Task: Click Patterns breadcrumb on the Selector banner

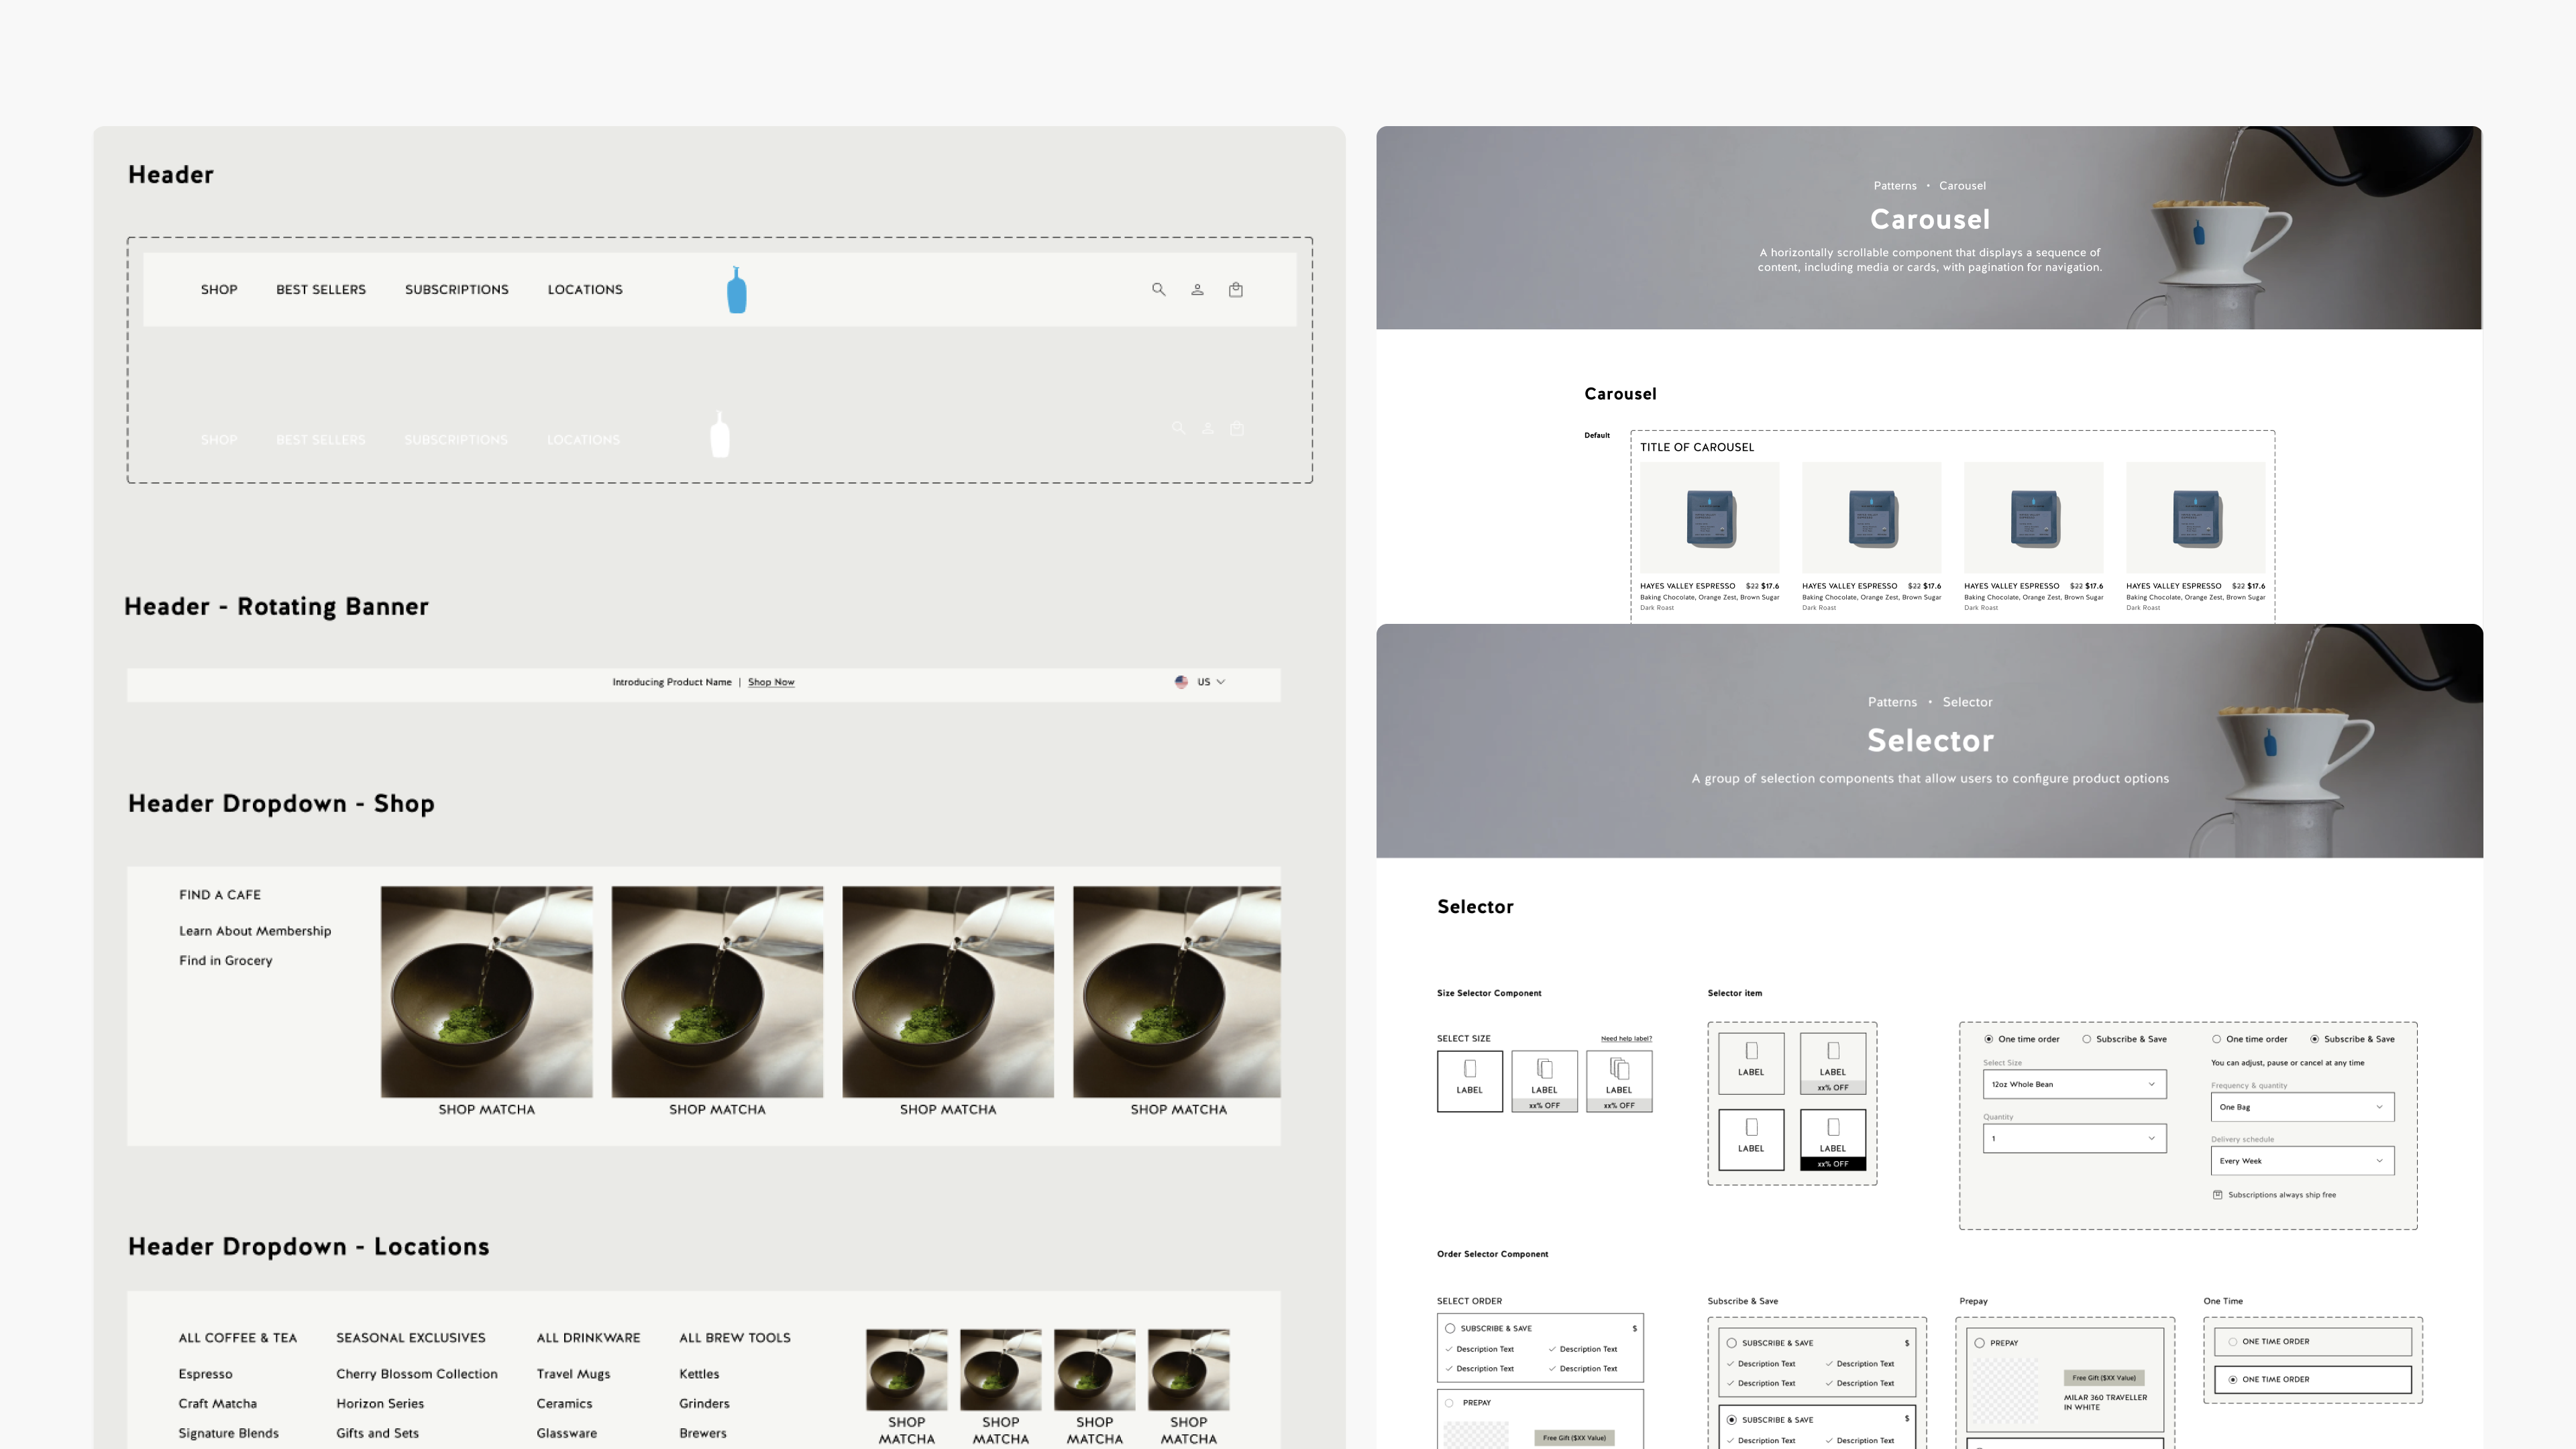Action: pos(1892,702)
